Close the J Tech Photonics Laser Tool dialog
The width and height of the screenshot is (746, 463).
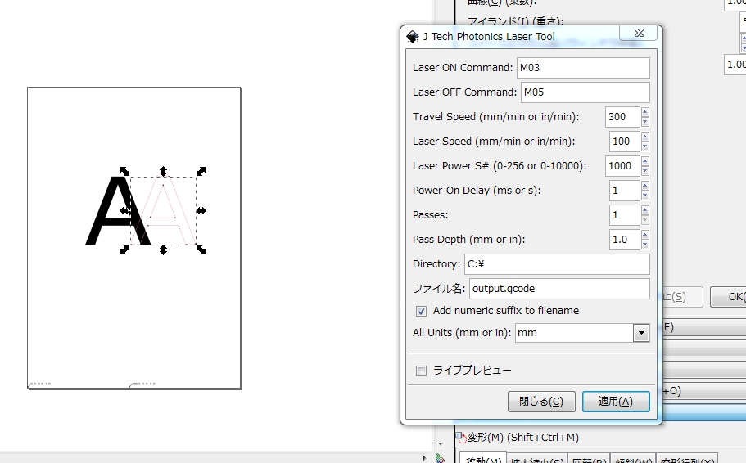pos(639,33)
